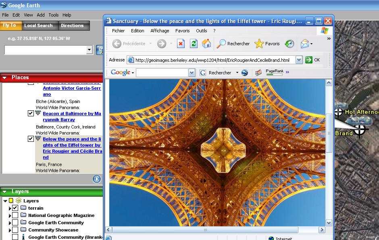This screenshot has width=379, height=240.
Task: Open the Fichier menu in Internet Explorer
Action: point(118,31)
